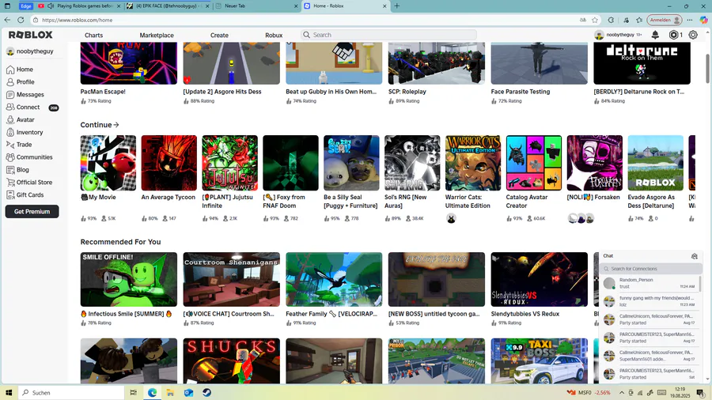Focus the Roblox Search field
This screenshot has height=400, width=712.
[x=388, y=35]
